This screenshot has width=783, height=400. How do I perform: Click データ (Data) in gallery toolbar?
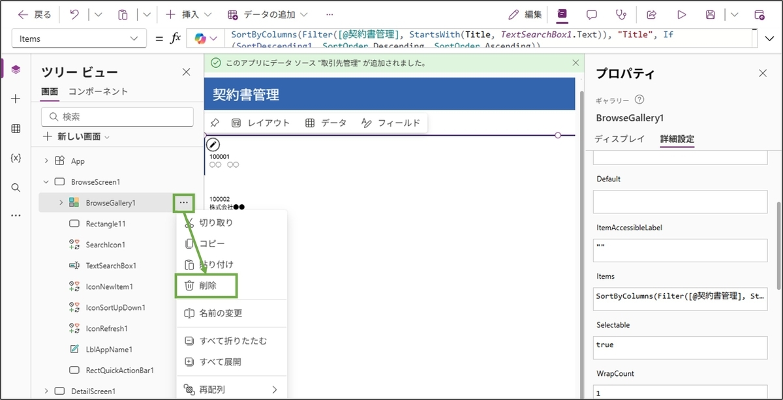click(326, 123)
